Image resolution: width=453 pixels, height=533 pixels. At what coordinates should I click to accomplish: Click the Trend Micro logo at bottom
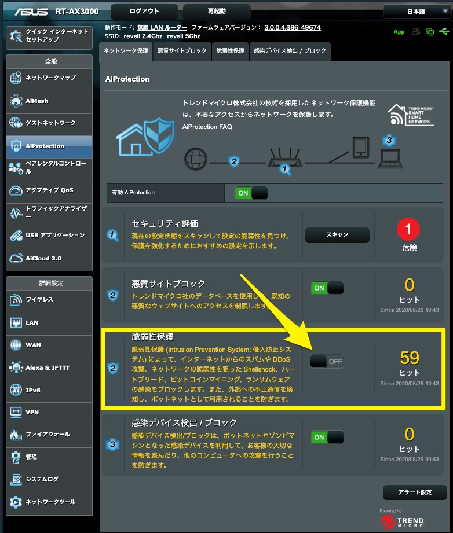pos(402,521)
